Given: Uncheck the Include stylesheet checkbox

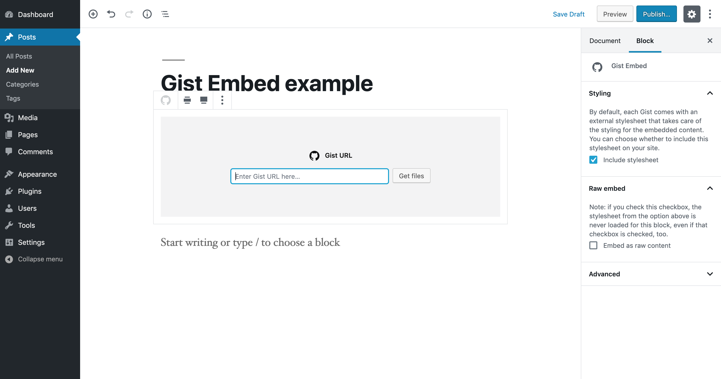Looking at the screenshot, I should pos(593,160).
